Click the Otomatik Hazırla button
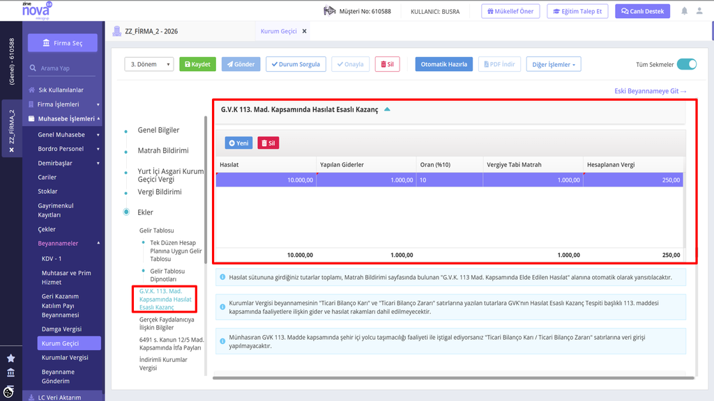The width and height of the screenshot is (714, 401). pyautogui.click(x=444, y=64)
